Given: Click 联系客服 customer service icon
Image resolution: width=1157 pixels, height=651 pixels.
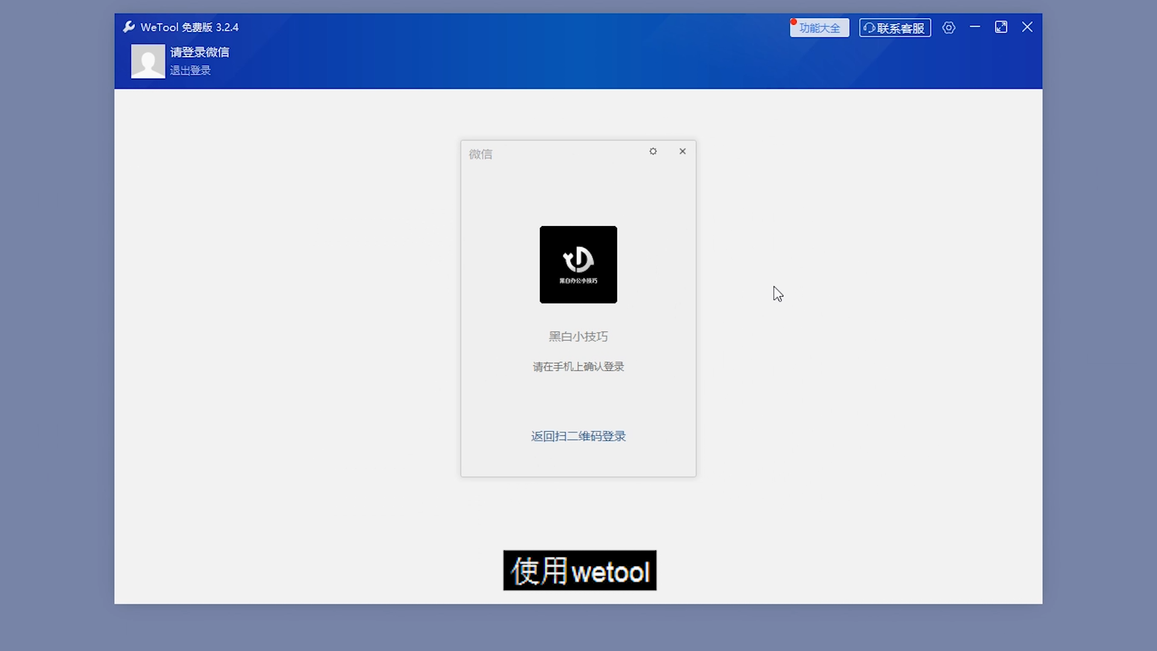Looking at the screenshot, I should (x=894, y=27).
